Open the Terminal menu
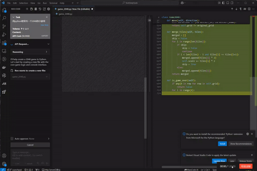The image size is (257, 171). coord(53,3)
